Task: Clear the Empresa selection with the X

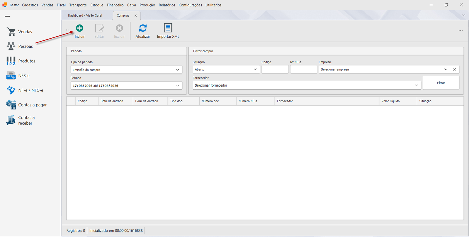Action: coord(455,69)
